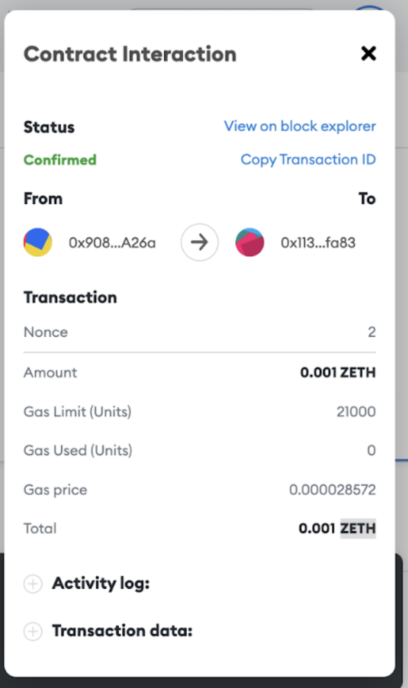408x688 pixels.
Task: Click the Gas Used value 0
Action: pos(371,450)
